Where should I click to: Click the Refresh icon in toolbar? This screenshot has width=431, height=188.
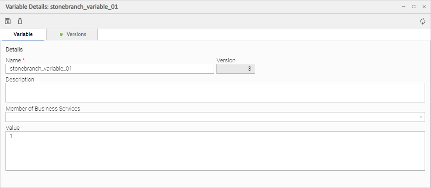click(423, 21)
